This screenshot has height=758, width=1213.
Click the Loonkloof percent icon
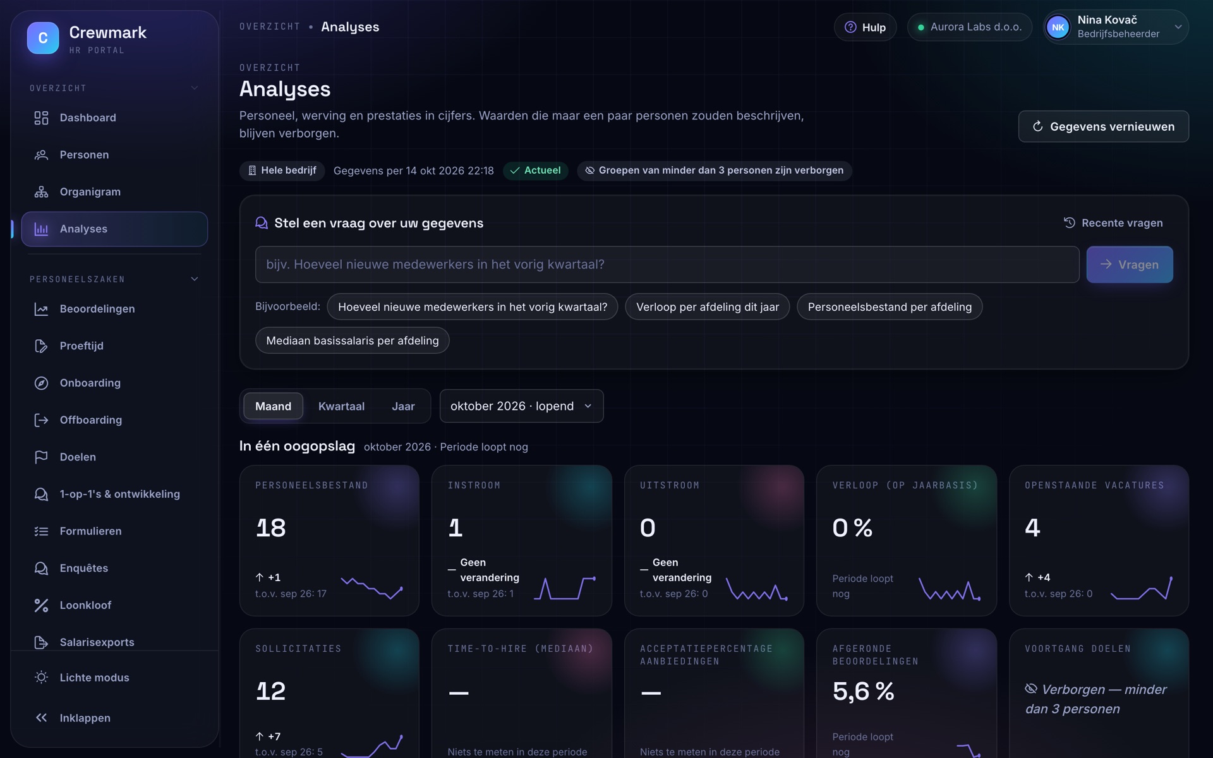[41, 605]
